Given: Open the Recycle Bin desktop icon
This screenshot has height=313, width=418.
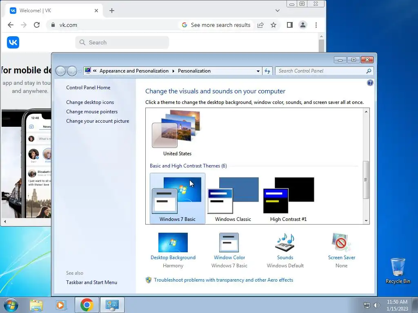Looking at the screenshot, I should pos(398,271).
